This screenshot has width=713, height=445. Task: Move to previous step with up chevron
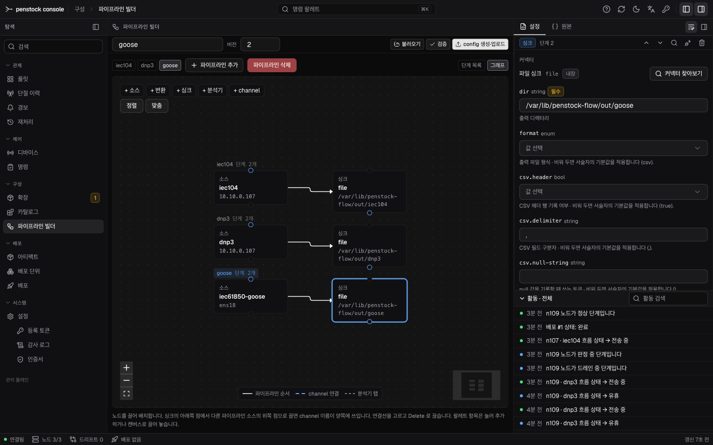click(646, 43)
